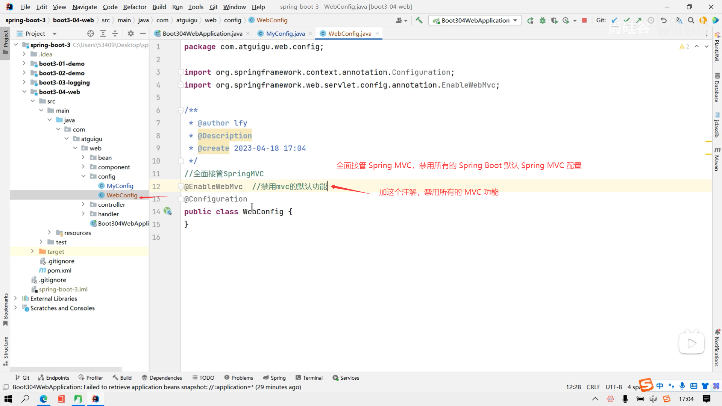The image size is (722, 406).
Task: Open pom.xml in the project tree
Action: pos(59,270)
